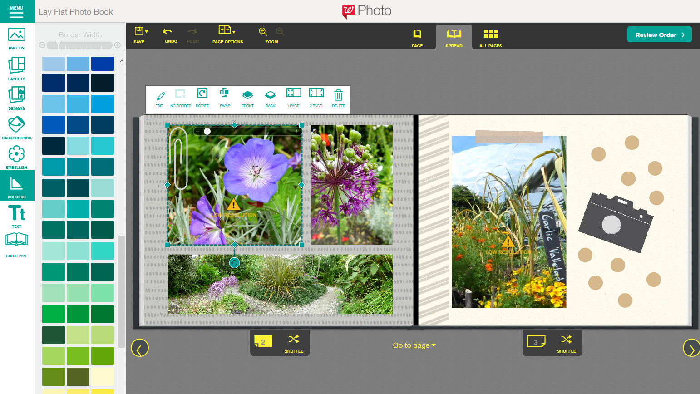Viewport: 700px width, 394px height.
Task: Rotate the selected photo
Action: [x=202, y=98]
